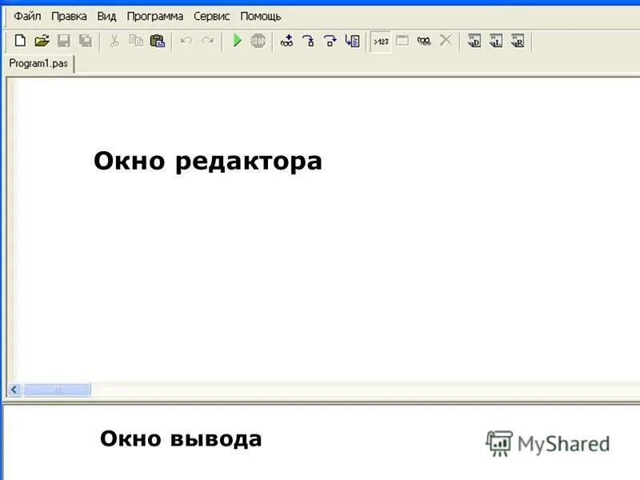Stop program execution with the stop icon

click(258, 41)
